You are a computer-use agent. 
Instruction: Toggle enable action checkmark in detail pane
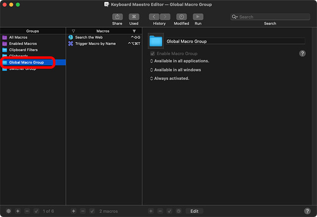169,211
